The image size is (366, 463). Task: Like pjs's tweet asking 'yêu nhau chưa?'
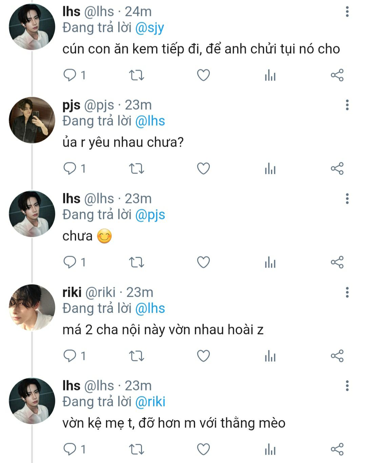(203, 169)
